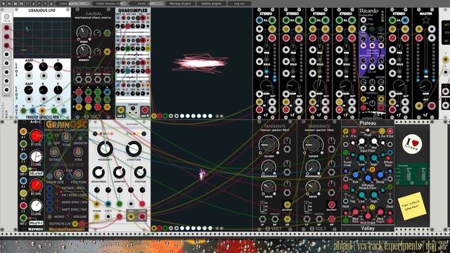The width and height of the screenshot is (450, 253).
Task: Adjust the Cable tension slider
Action: pyautogui.click(x=109, y=4)
